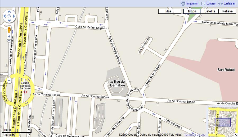This screenshot has width=238, height=137.
Task: Switch to Mapa view
Action: (x=192, y=11)
